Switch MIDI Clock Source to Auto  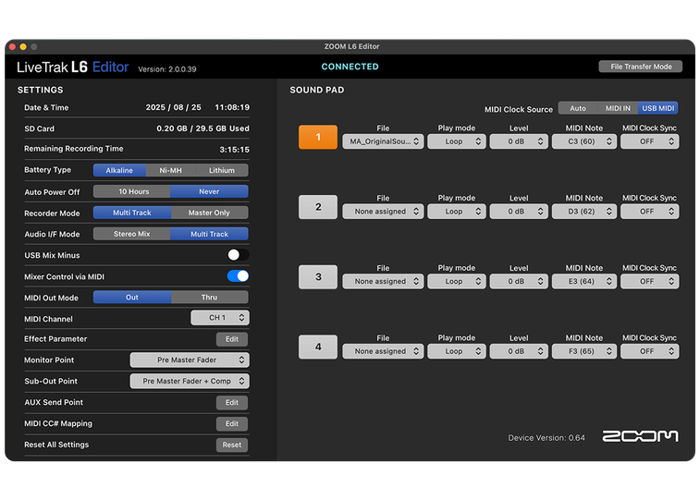tap(577, 108)
